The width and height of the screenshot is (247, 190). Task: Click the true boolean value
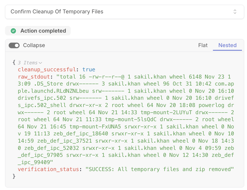(x=89, y=69)
